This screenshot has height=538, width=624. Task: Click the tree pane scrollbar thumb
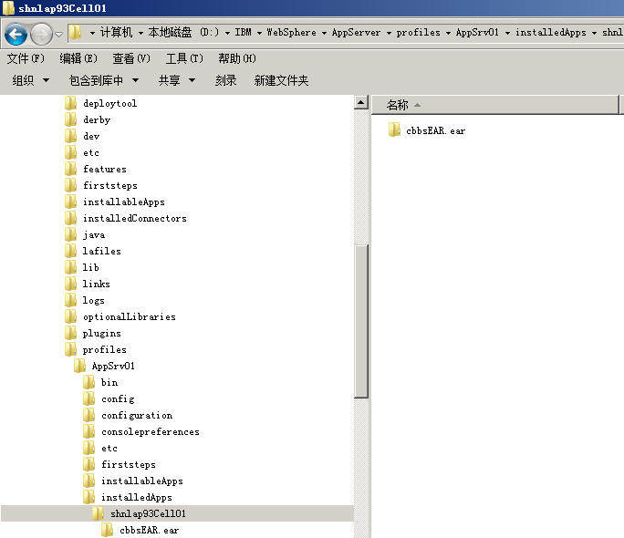click(361, 321)
